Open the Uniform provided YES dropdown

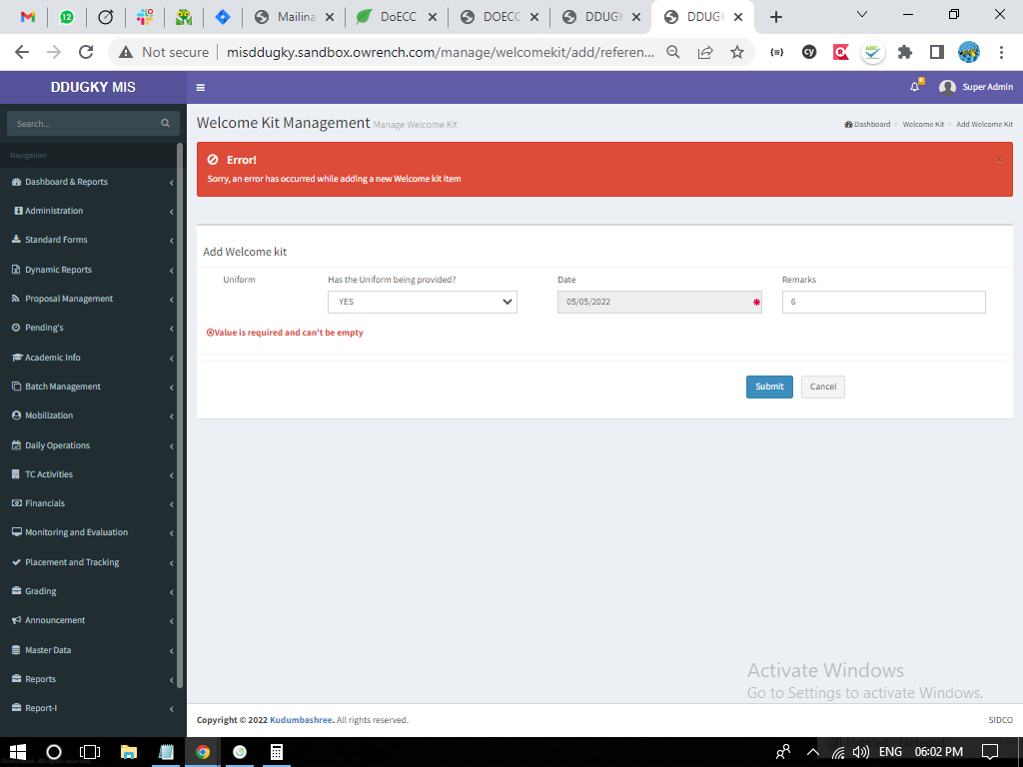coord(422,302)
